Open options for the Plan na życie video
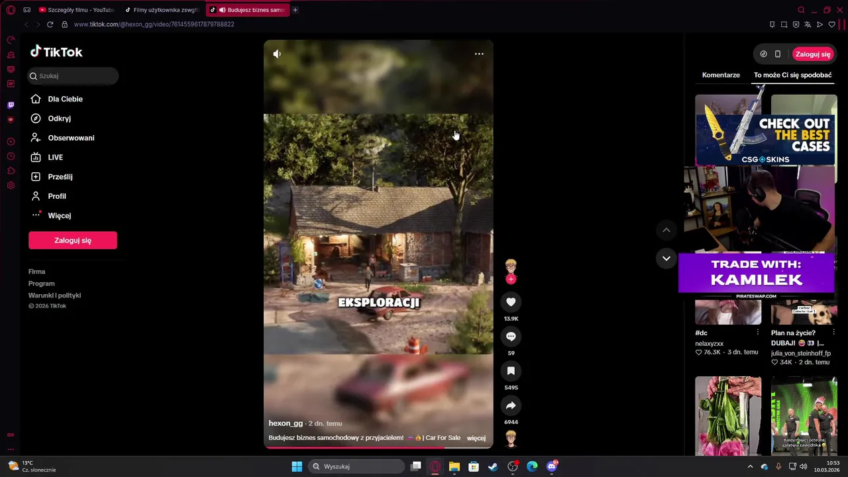The height and width of the screenshot is (477, 848). tap(833, 333)
